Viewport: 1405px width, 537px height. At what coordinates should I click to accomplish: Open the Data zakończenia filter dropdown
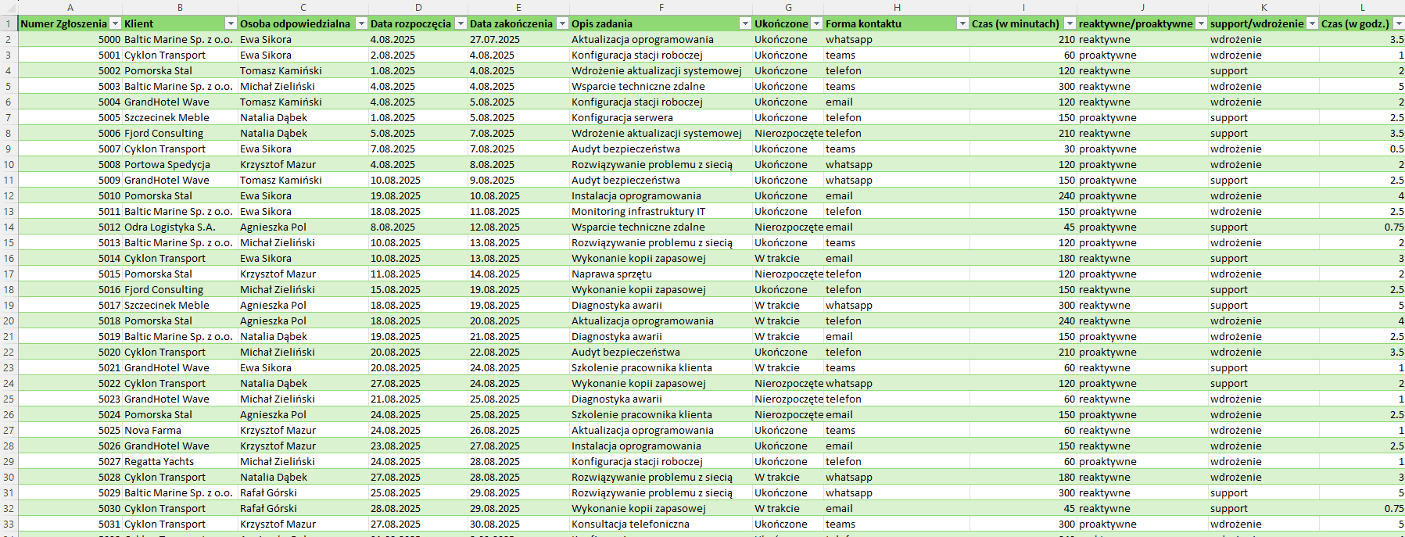pos(562,23)
